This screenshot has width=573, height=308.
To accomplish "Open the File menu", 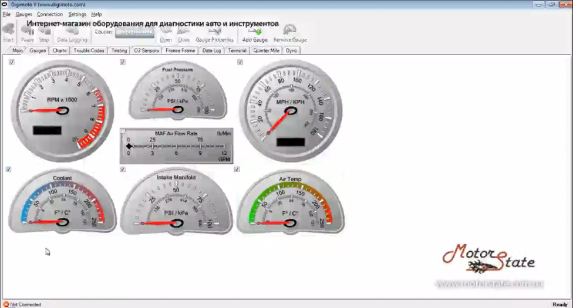I will (x=6, y=14).
